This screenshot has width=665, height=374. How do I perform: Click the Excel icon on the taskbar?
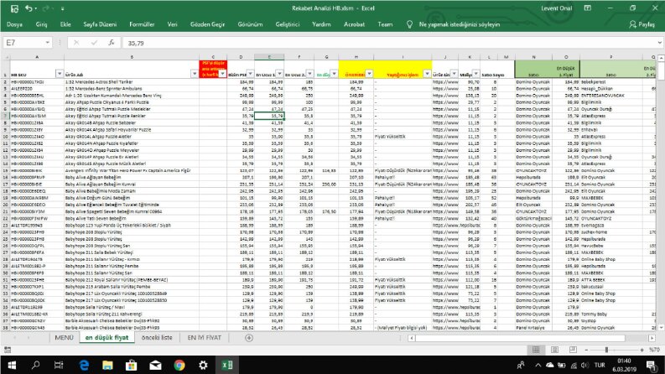[x=227, y=365]
